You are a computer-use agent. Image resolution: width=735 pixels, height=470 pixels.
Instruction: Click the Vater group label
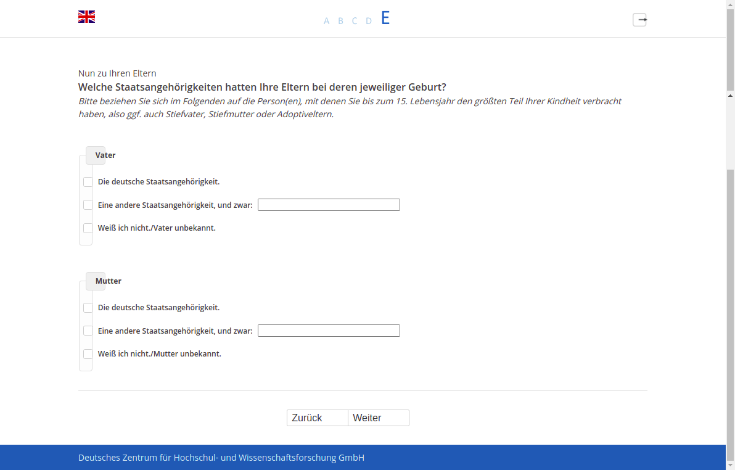[x=105, y=155]
